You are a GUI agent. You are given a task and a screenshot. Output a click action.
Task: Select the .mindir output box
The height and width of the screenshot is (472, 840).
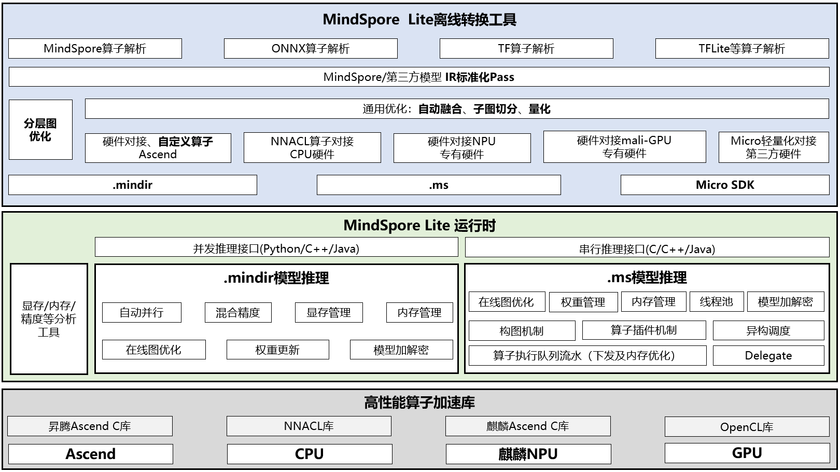click(133, 185)
